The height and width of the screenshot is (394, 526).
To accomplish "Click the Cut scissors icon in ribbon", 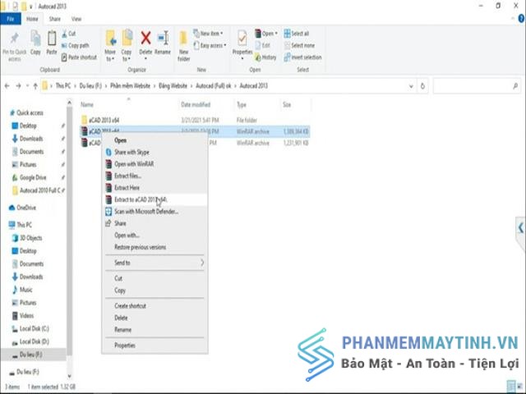I will [64, 34].
